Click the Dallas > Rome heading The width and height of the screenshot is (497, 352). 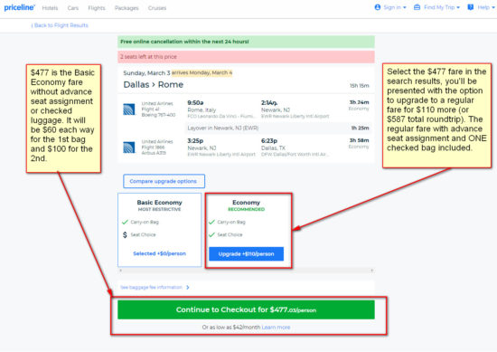click(x=154, y=85)
